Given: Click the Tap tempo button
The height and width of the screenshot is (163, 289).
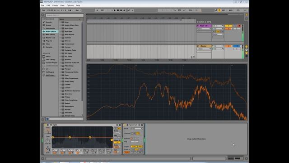Looking at the screenshot, I should tap(44, 10).
